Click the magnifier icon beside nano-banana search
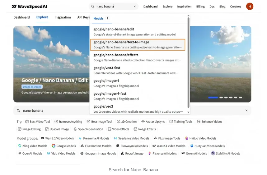This screenshot has height=175, width=267. [x=18, y=110]
